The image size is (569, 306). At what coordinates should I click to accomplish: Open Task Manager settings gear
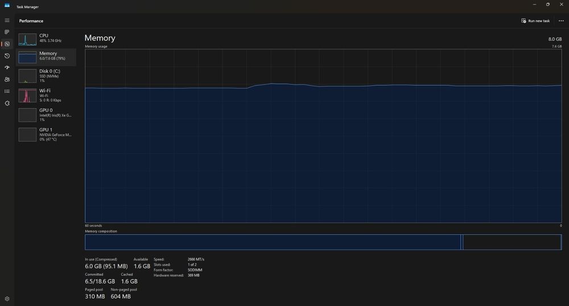[x=7, y=299]
